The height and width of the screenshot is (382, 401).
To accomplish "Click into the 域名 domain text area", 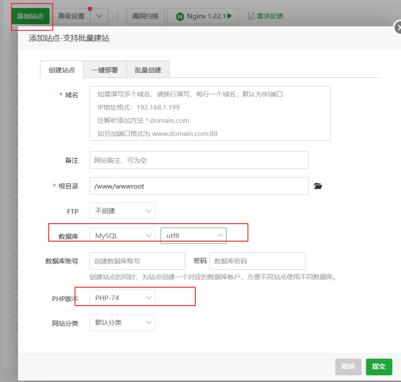I will pos(210,113).
